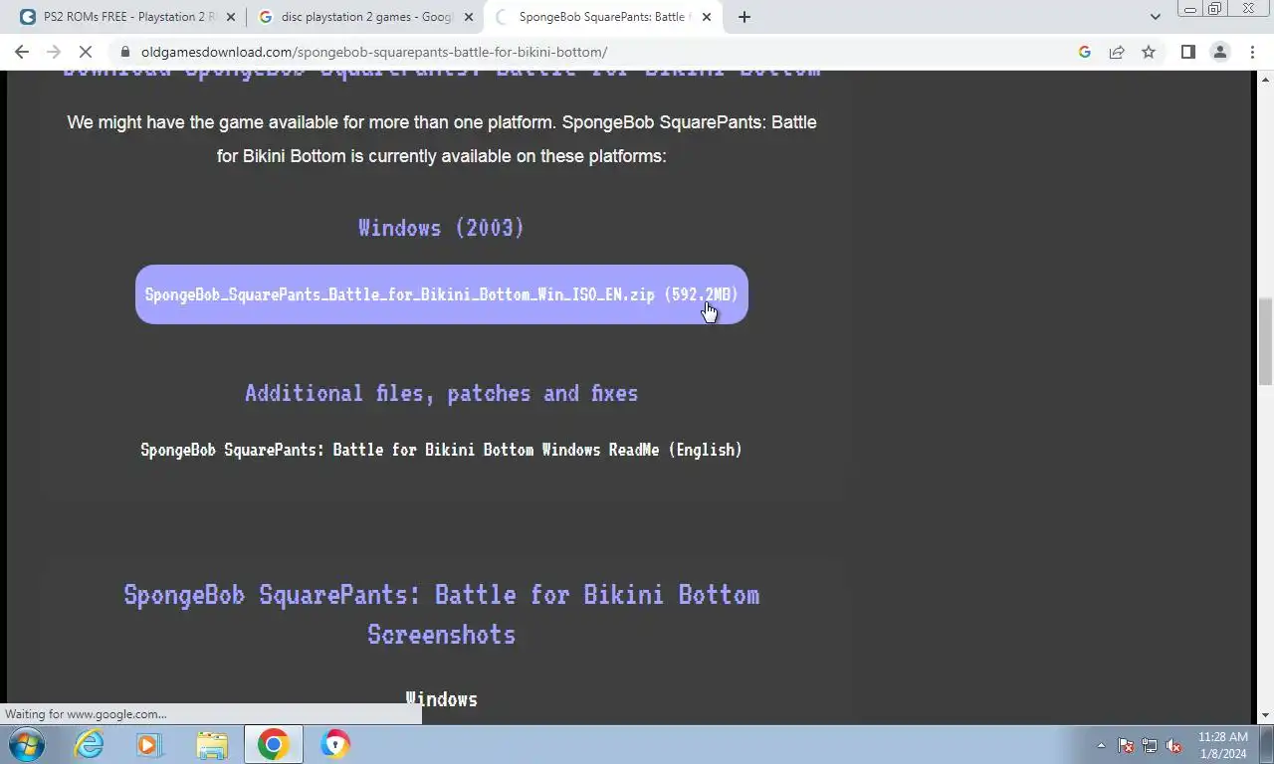This screenshot has height=764, width=1274.
Task: Click the scrollbar up arrow
Action: 1266,79
